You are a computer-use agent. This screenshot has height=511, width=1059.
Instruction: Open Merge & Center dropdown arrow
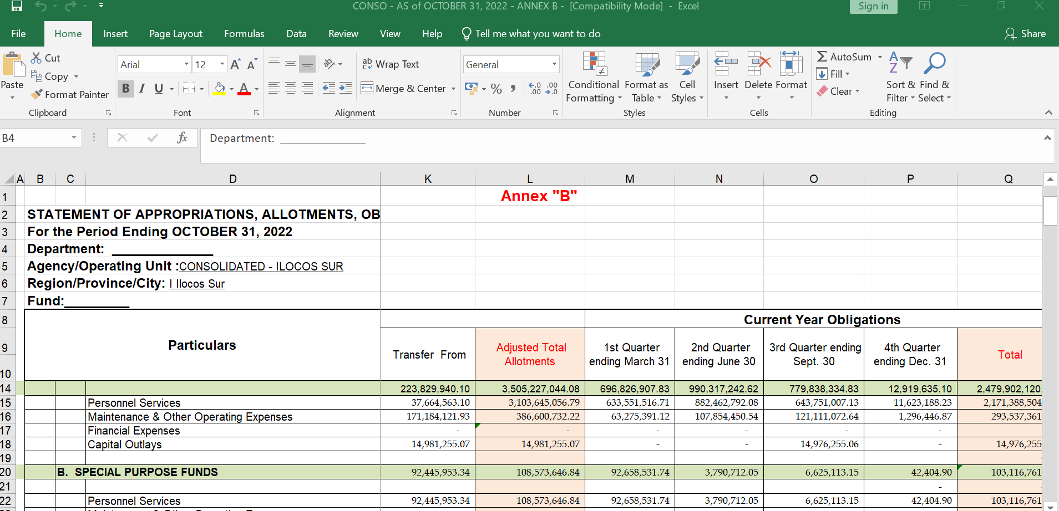pyautogui.click(x=453, y=89)
